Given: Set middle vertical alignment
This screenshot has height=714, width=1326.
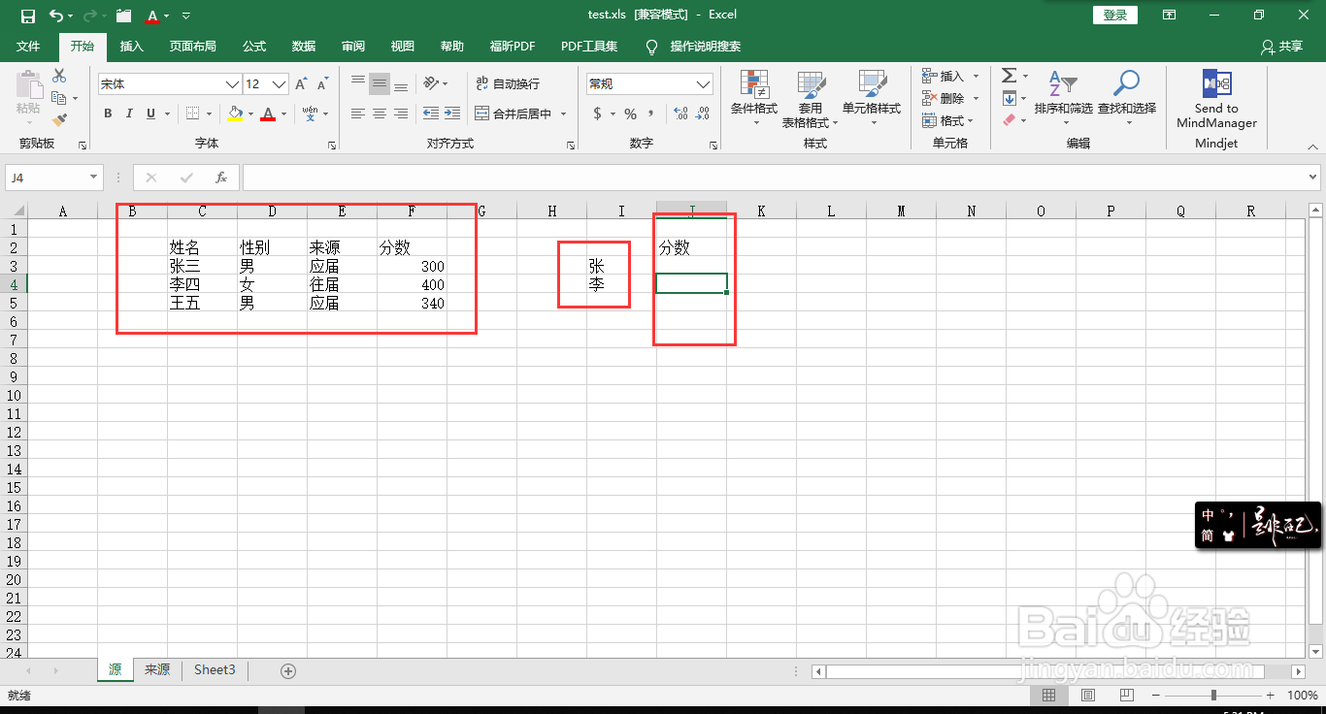Looking at the screenshot, I should pos(380,84).
